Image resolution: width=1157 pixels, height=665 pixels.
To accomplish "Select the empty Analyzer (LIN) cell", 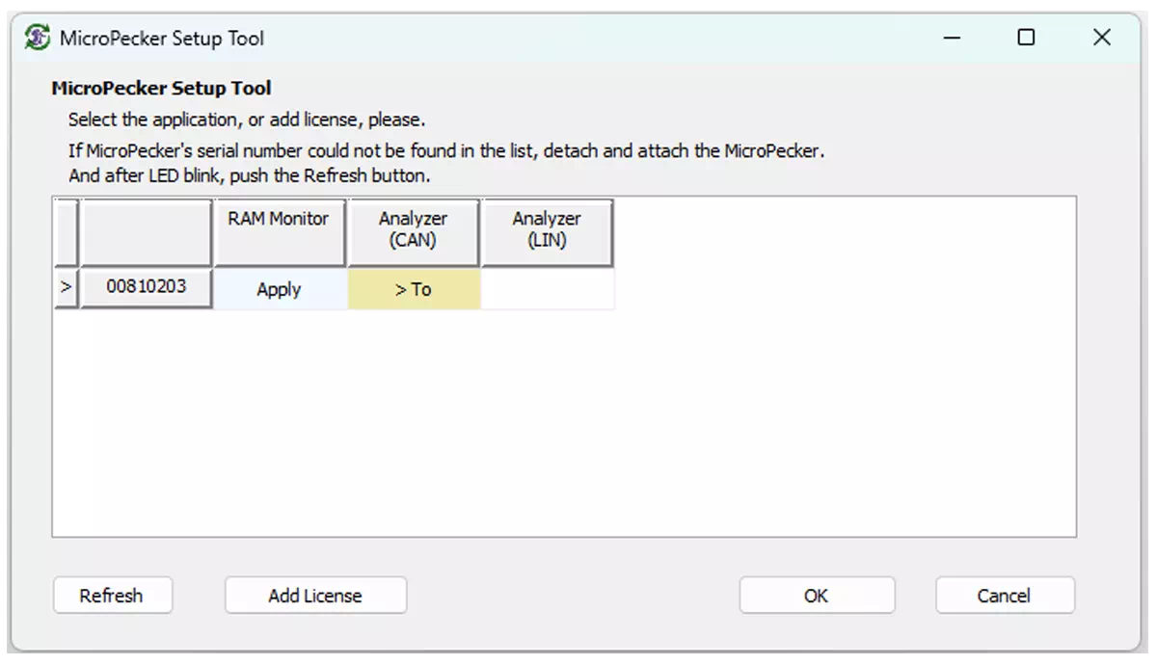I will point(547,290).
